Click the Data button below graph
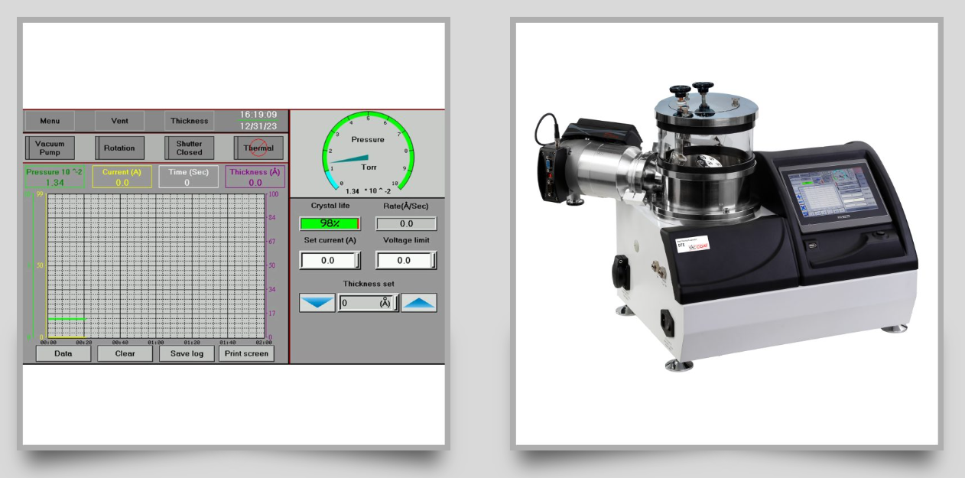The image size is (965, 478). tap(63, 353)
